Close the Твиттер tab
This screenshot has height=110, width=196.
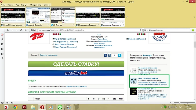point(73,25)
